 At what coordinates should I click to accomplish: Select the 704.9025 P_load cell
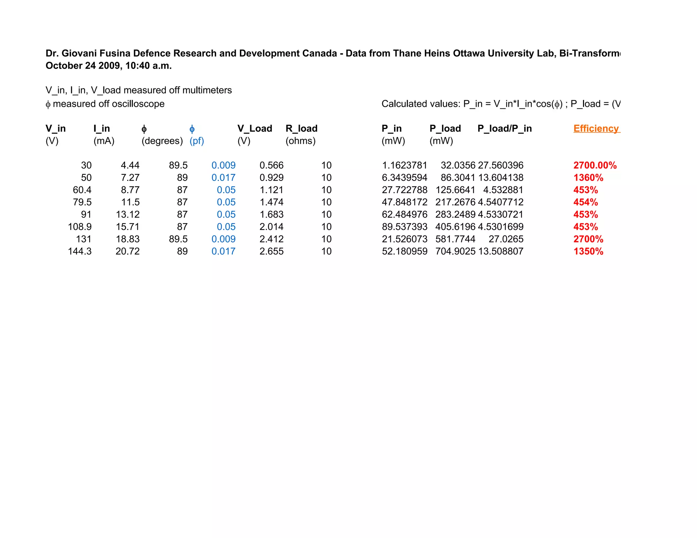[455, 251]
